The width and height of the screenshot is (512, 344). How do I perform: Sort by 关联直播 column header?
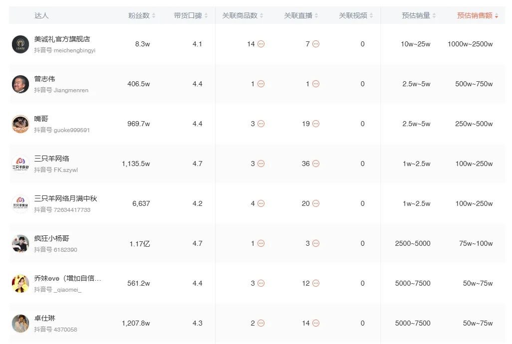point(301,15)
